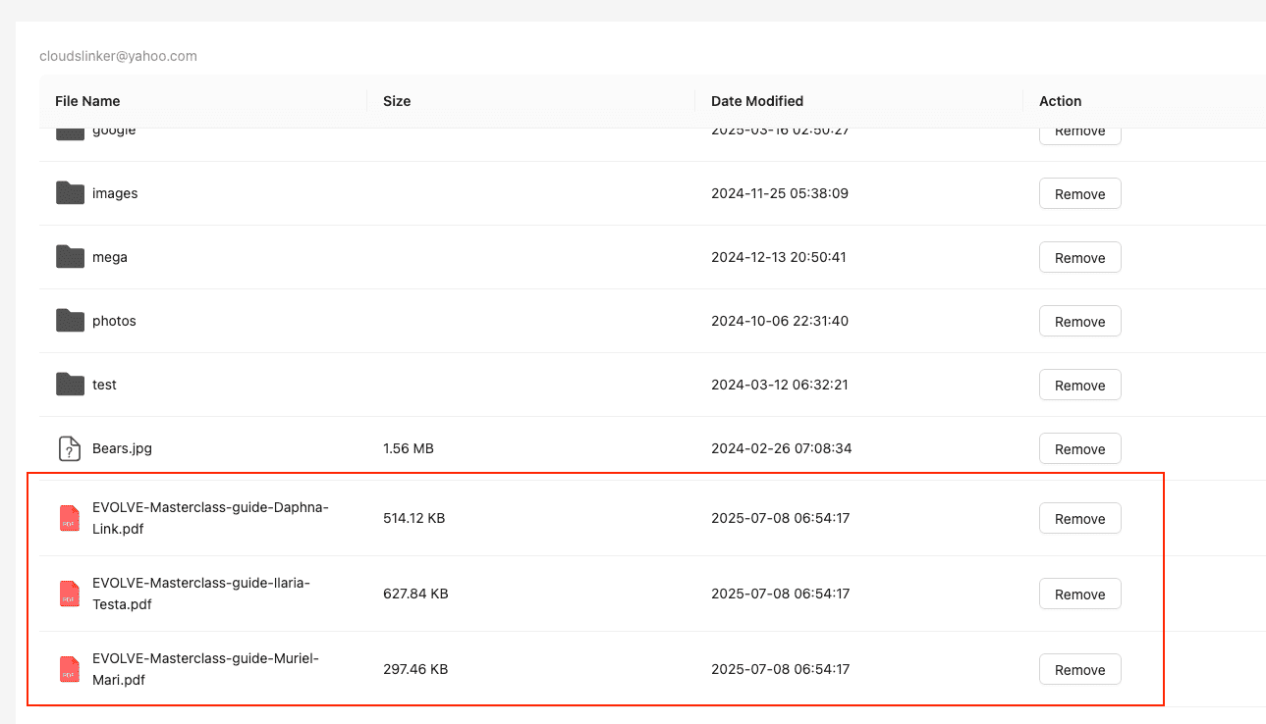The image size is (1266, 724).
Task: Remove EVOLVE-Masterclass-guide-Muriel-Mari.pdf
Action: 1080,670
